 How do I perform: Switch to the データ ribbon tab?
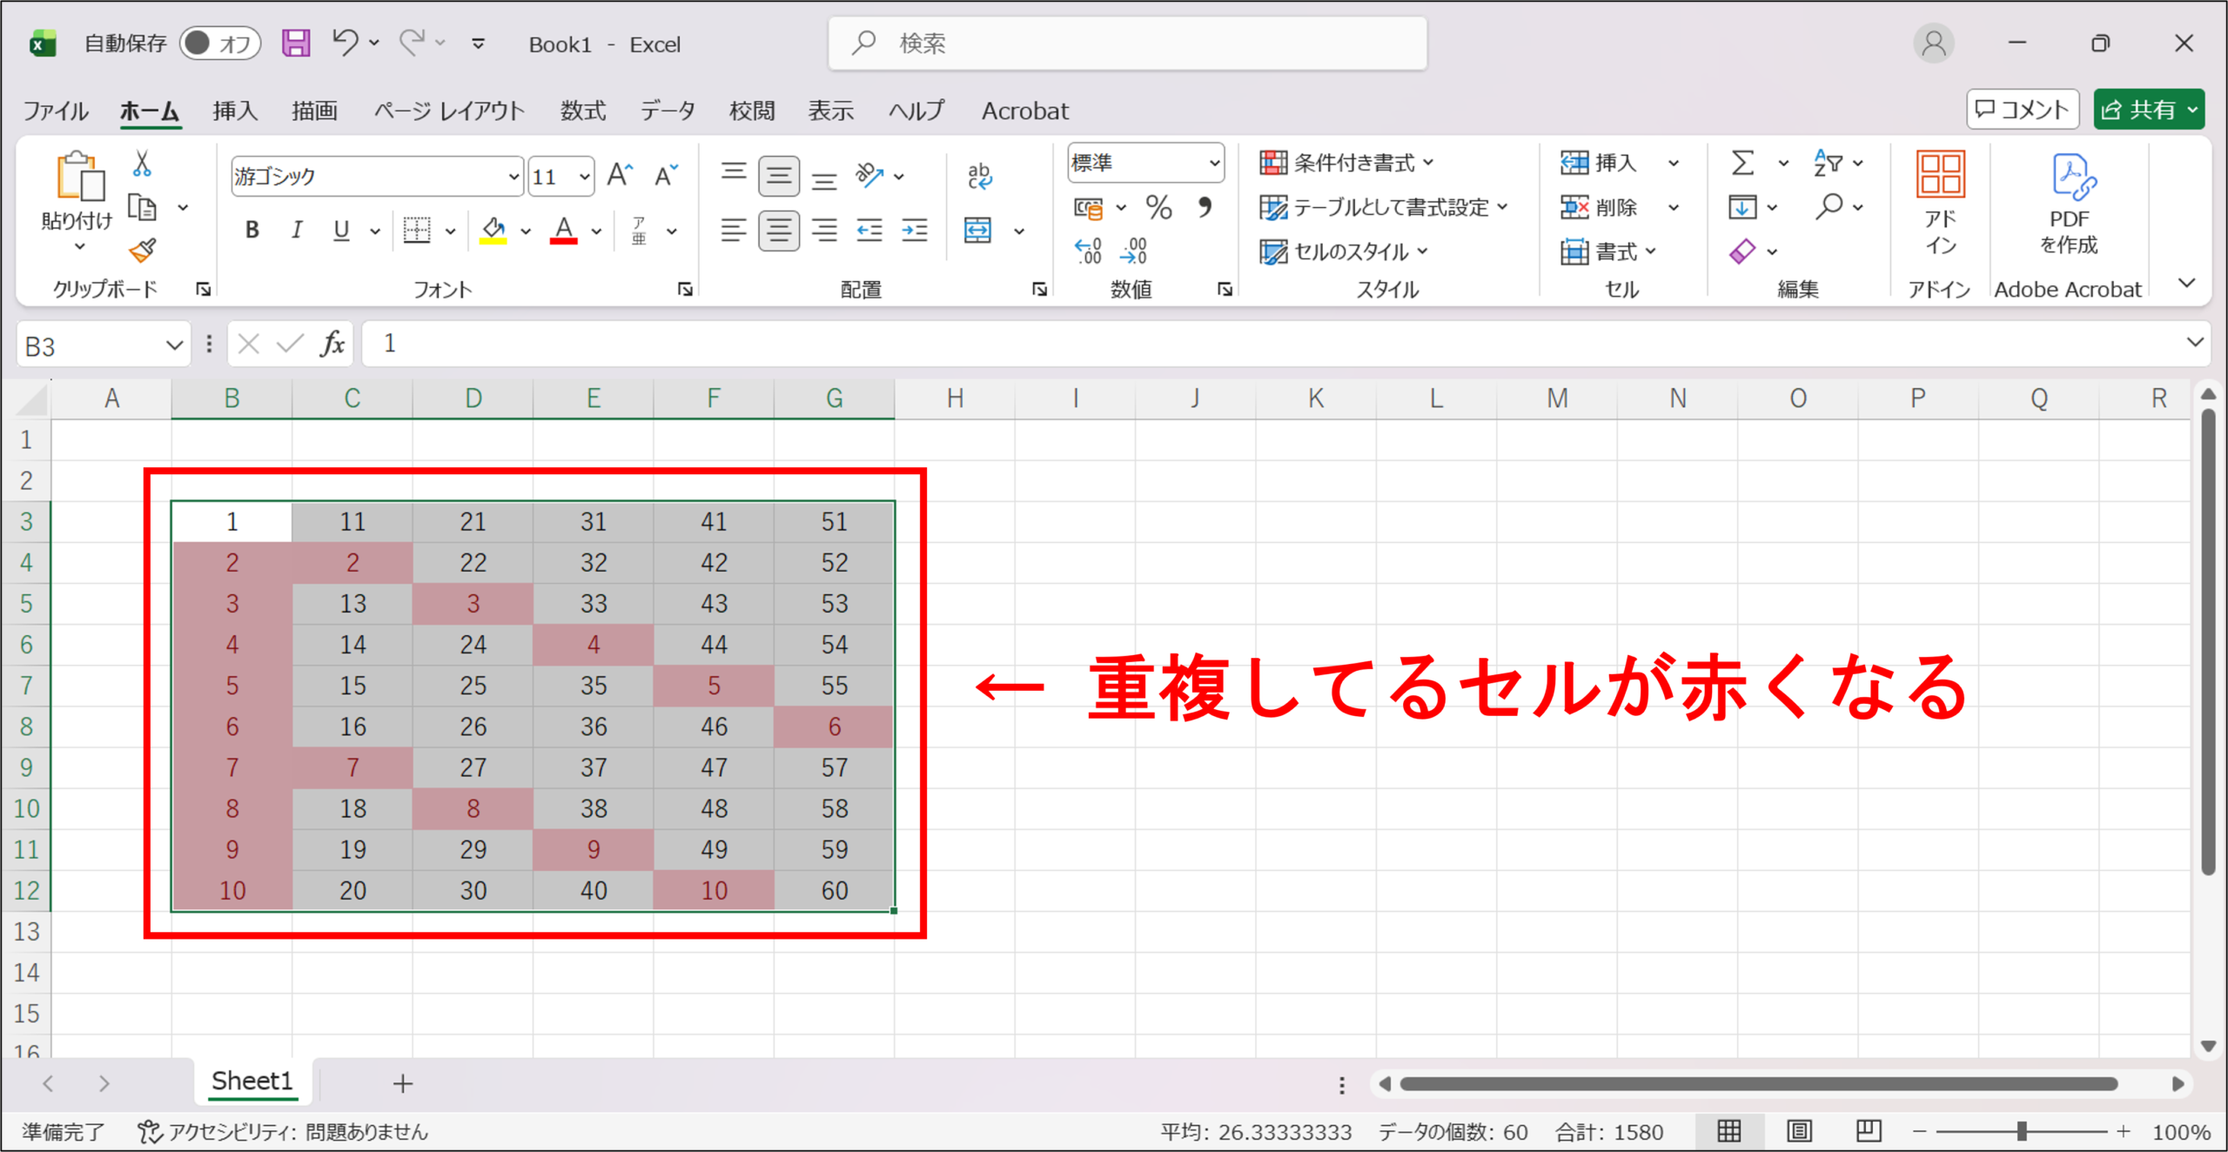coord(668,111)
